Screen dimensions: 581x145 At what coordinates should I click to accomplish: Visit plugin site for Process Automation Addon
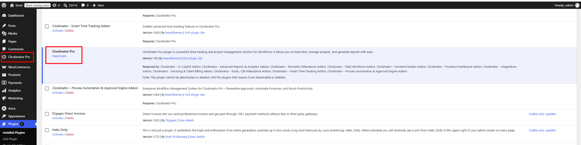pyautogui.click(x=194, y=95)
